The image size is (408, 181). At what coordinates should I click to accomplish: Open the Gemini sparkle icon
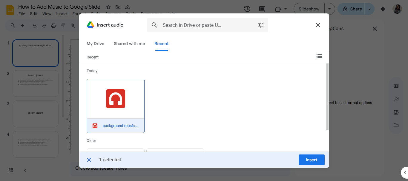coord(383,9)
